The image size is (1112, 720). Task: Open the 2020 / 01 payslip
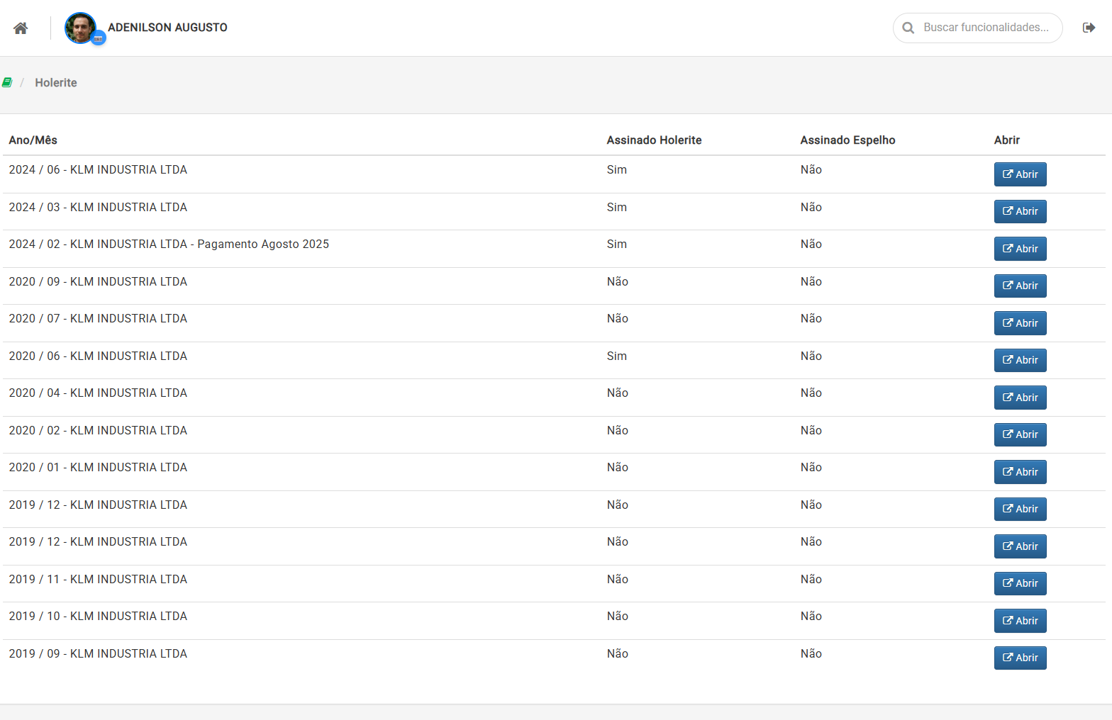click(1020, 472)
